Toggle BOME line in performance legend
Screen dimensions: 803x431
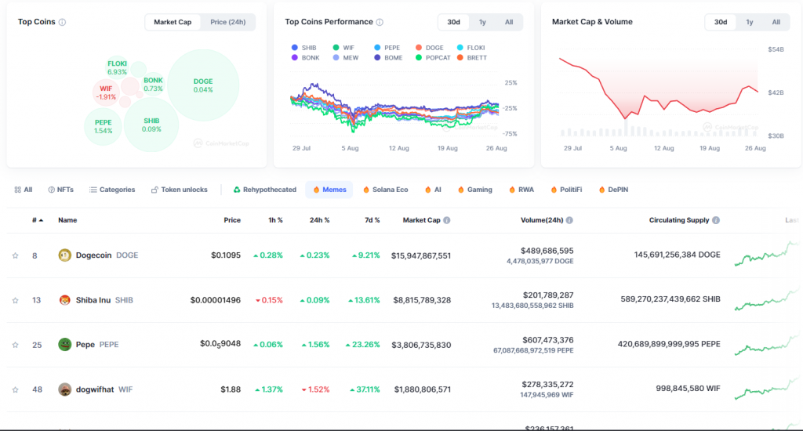[388, 58]
